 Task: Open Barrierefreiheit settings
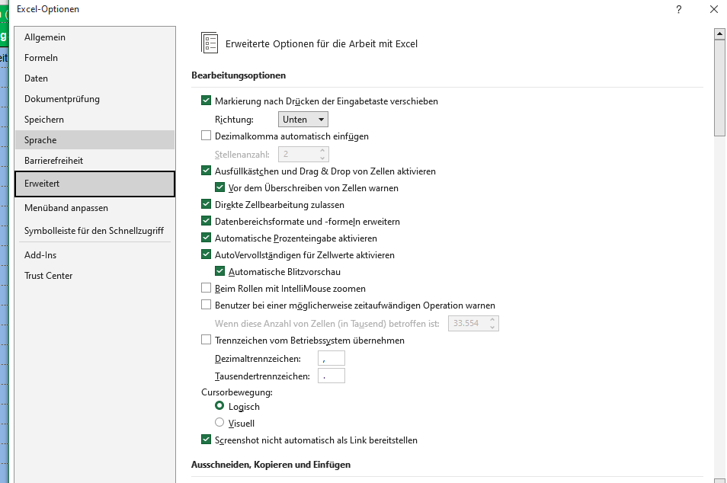coord(94,161)
